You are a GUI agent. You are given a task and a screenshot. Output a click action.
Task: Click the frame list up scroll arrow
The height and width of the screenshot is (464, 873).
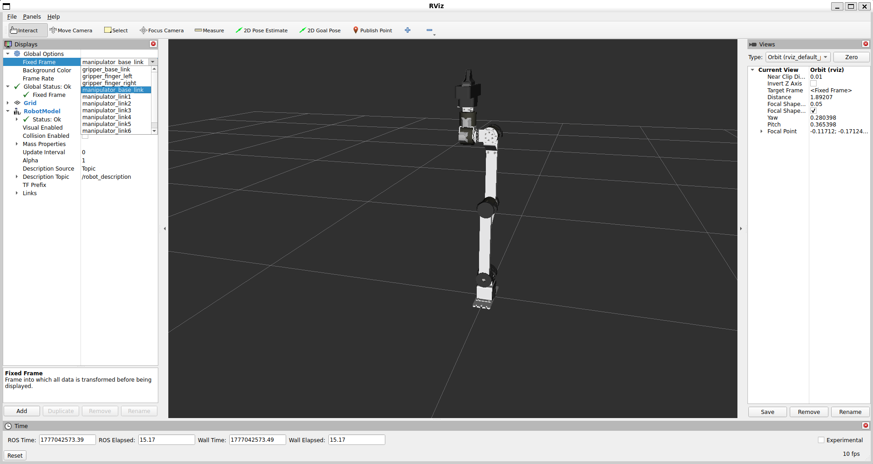click(154, 69)
